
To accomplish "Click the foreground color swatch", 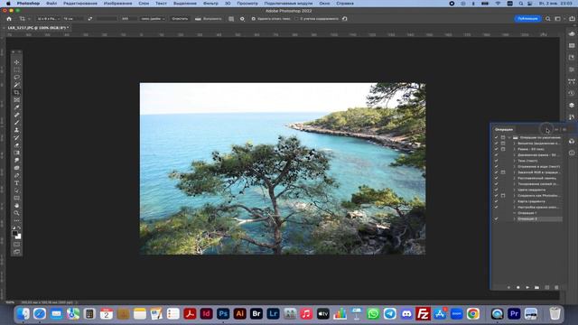I will [x=14, y=233].
